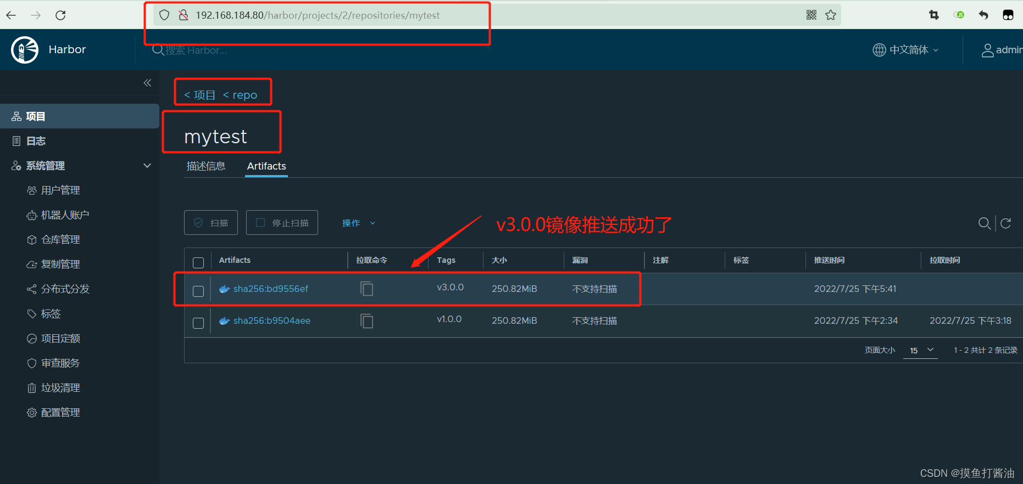
Task: Copy pull command for sha256:bd9556ef
Action: [367, 289]
